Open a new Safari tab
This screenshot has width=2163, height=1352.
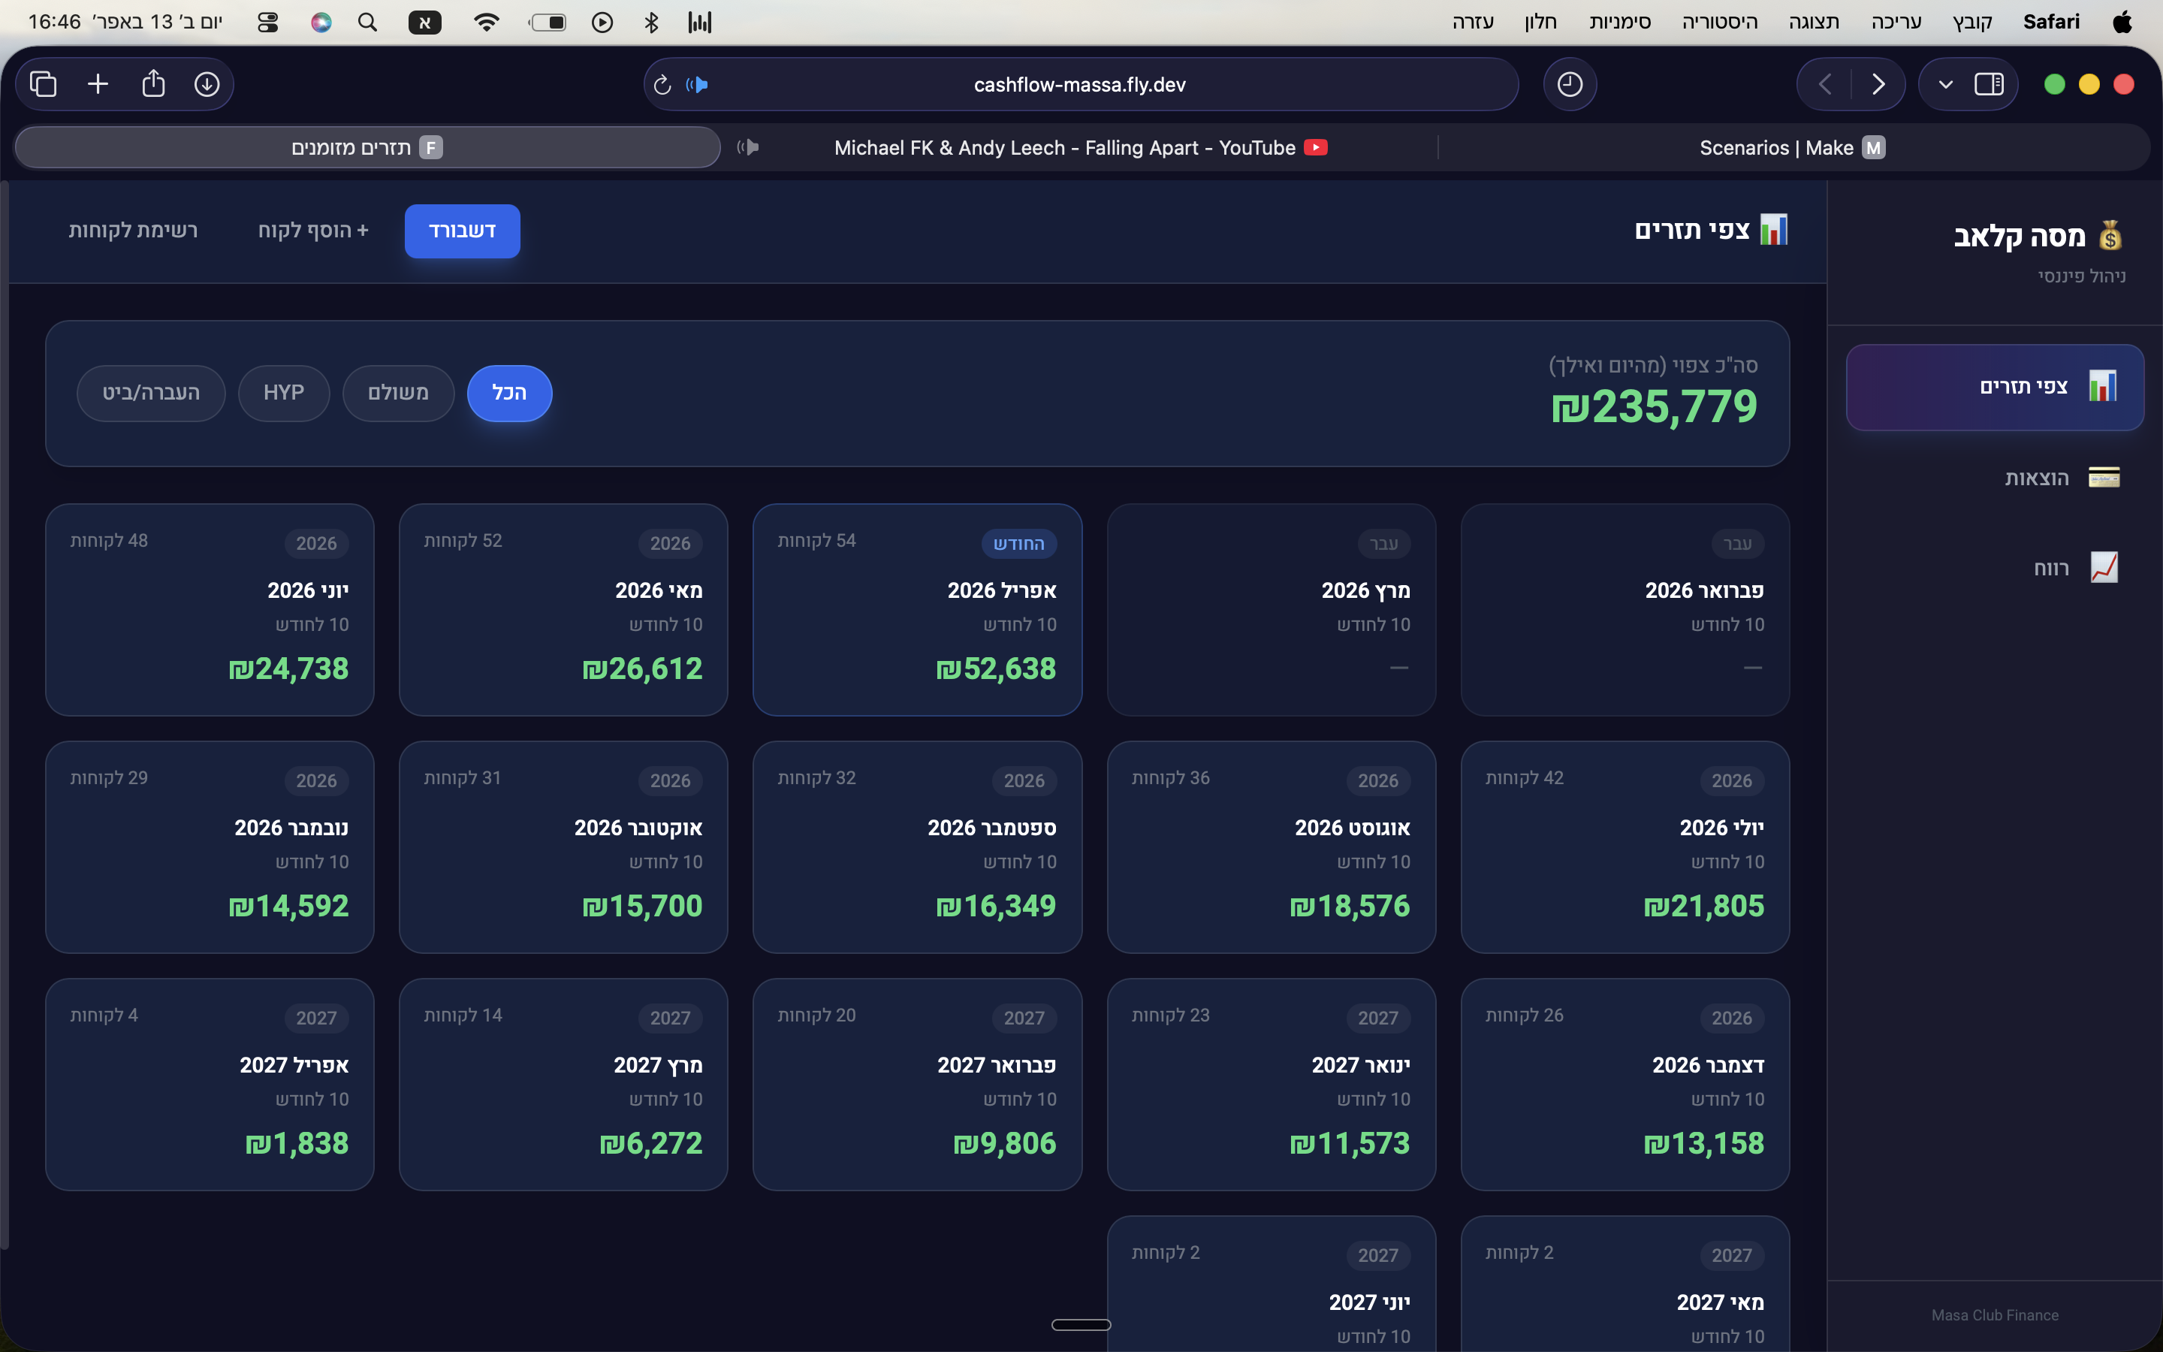pos(98,84)
